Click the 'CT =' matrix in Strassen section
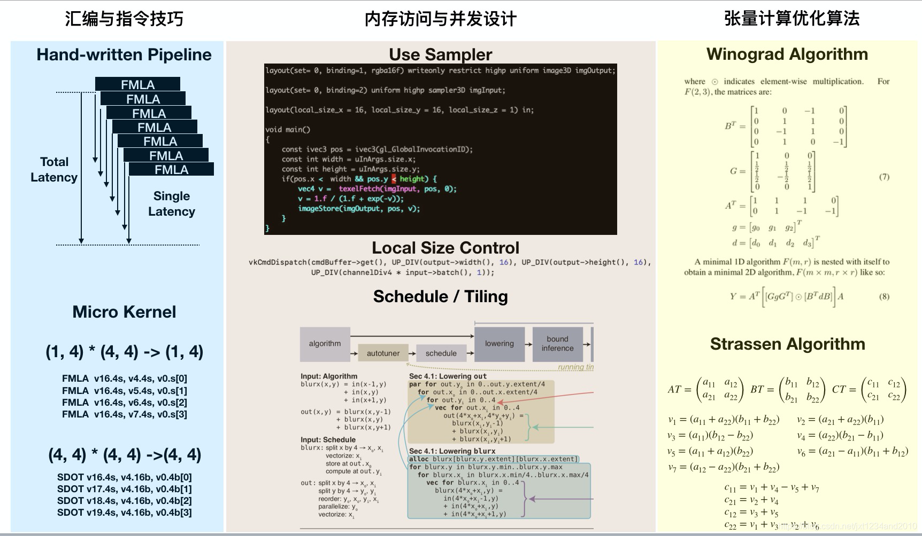 click(870, 390)
